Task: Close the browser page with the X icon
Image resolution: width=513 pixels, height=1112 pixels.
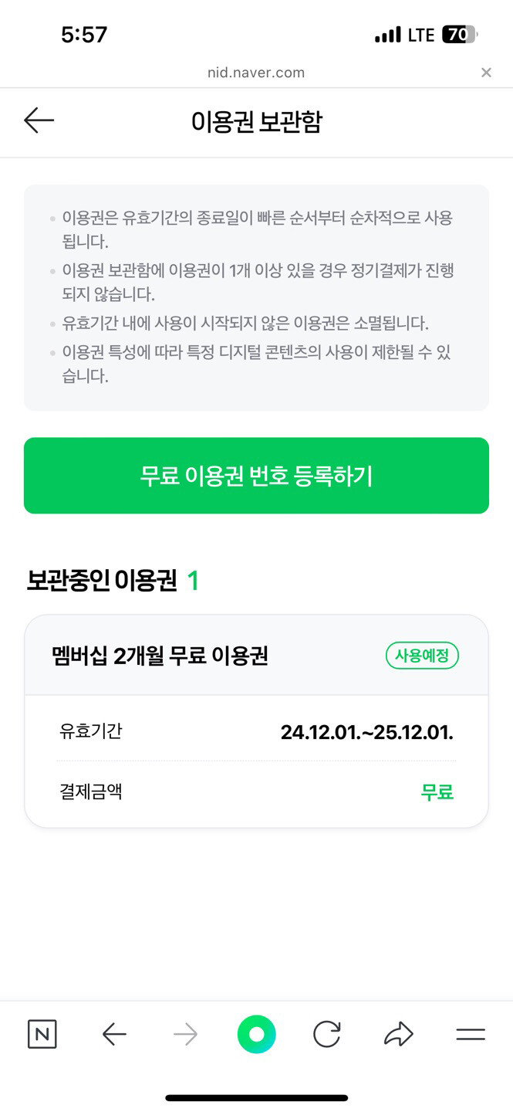Action: coord(486,73)
